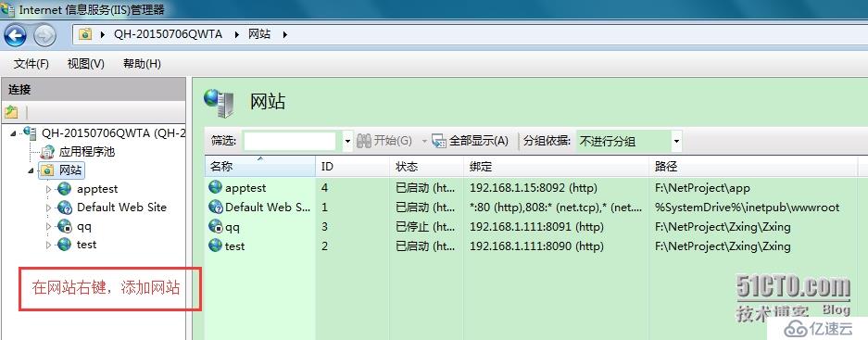Click the test row icon in list
Screen dimensions: 868x340
(x=215, y=246)
